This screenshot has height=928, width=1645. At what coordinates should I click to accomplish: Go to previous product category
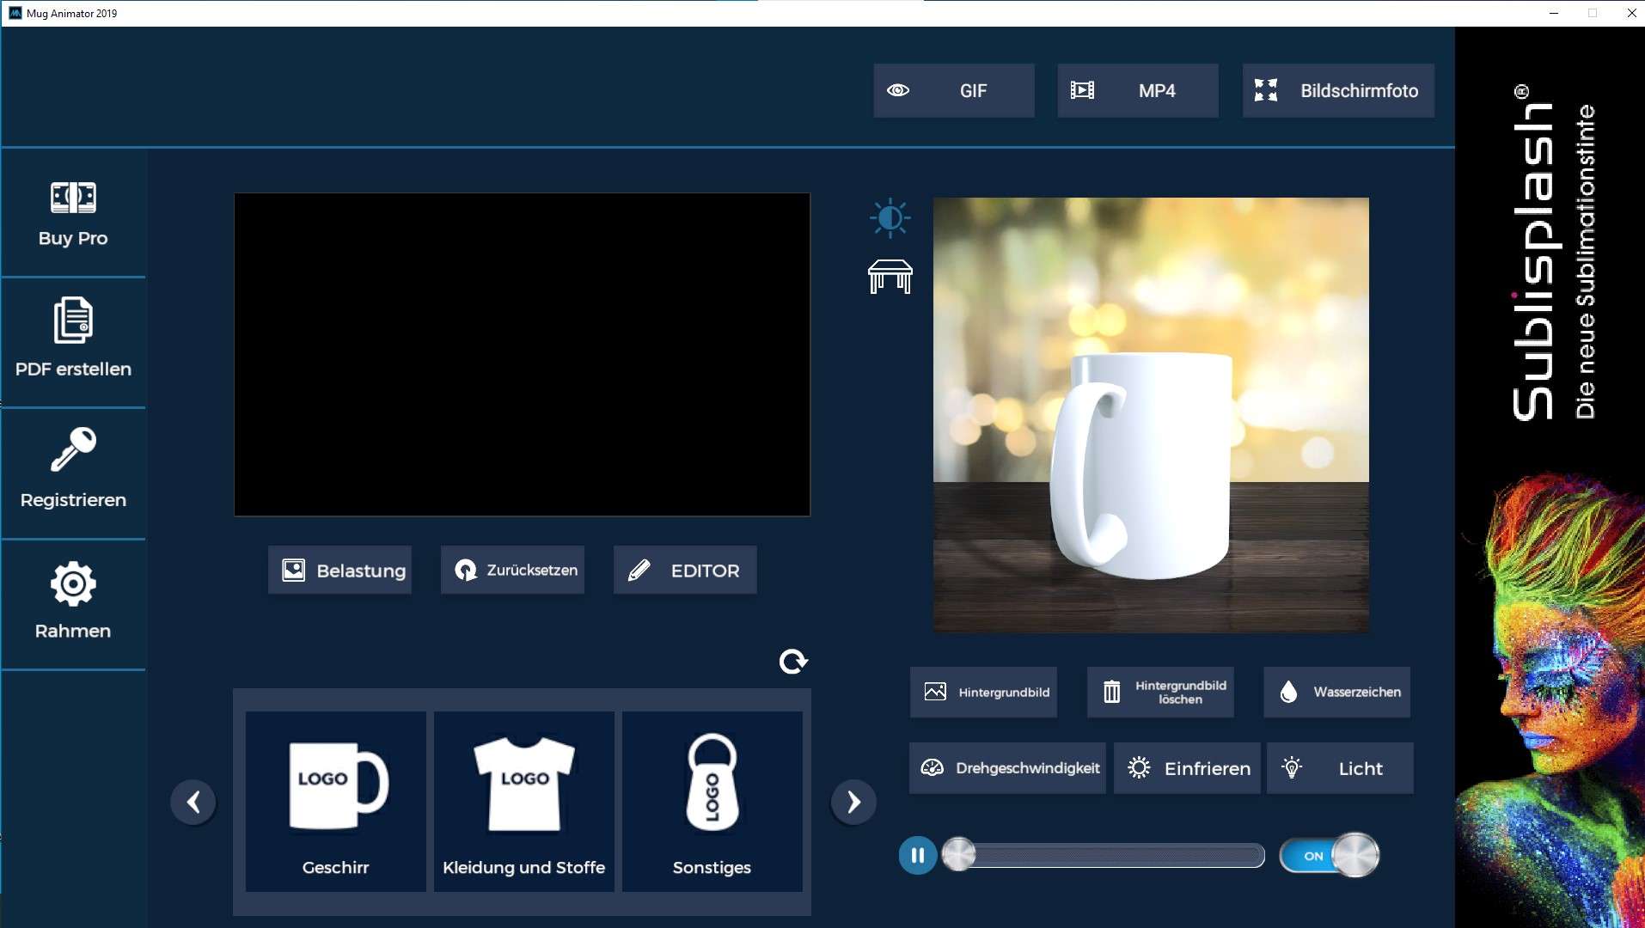[x=193, y=802]
